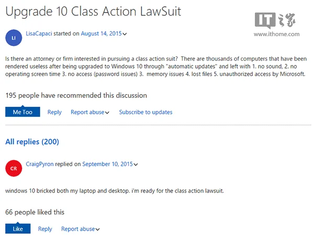Open the first Report abuse dropdown
The height and width of the screenshot is (237, 314).
pyautogui.click(x=89, y=112)
